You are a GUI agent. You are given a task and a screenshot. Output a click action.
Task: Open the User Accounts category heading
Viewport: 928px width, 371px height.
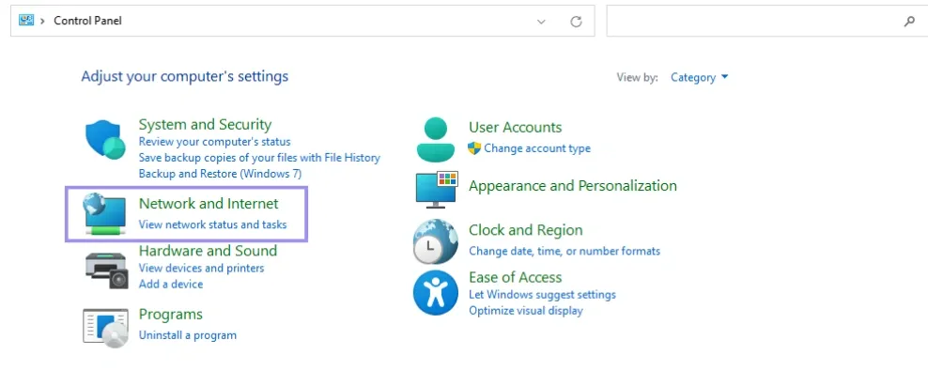(x=516, y=127)
